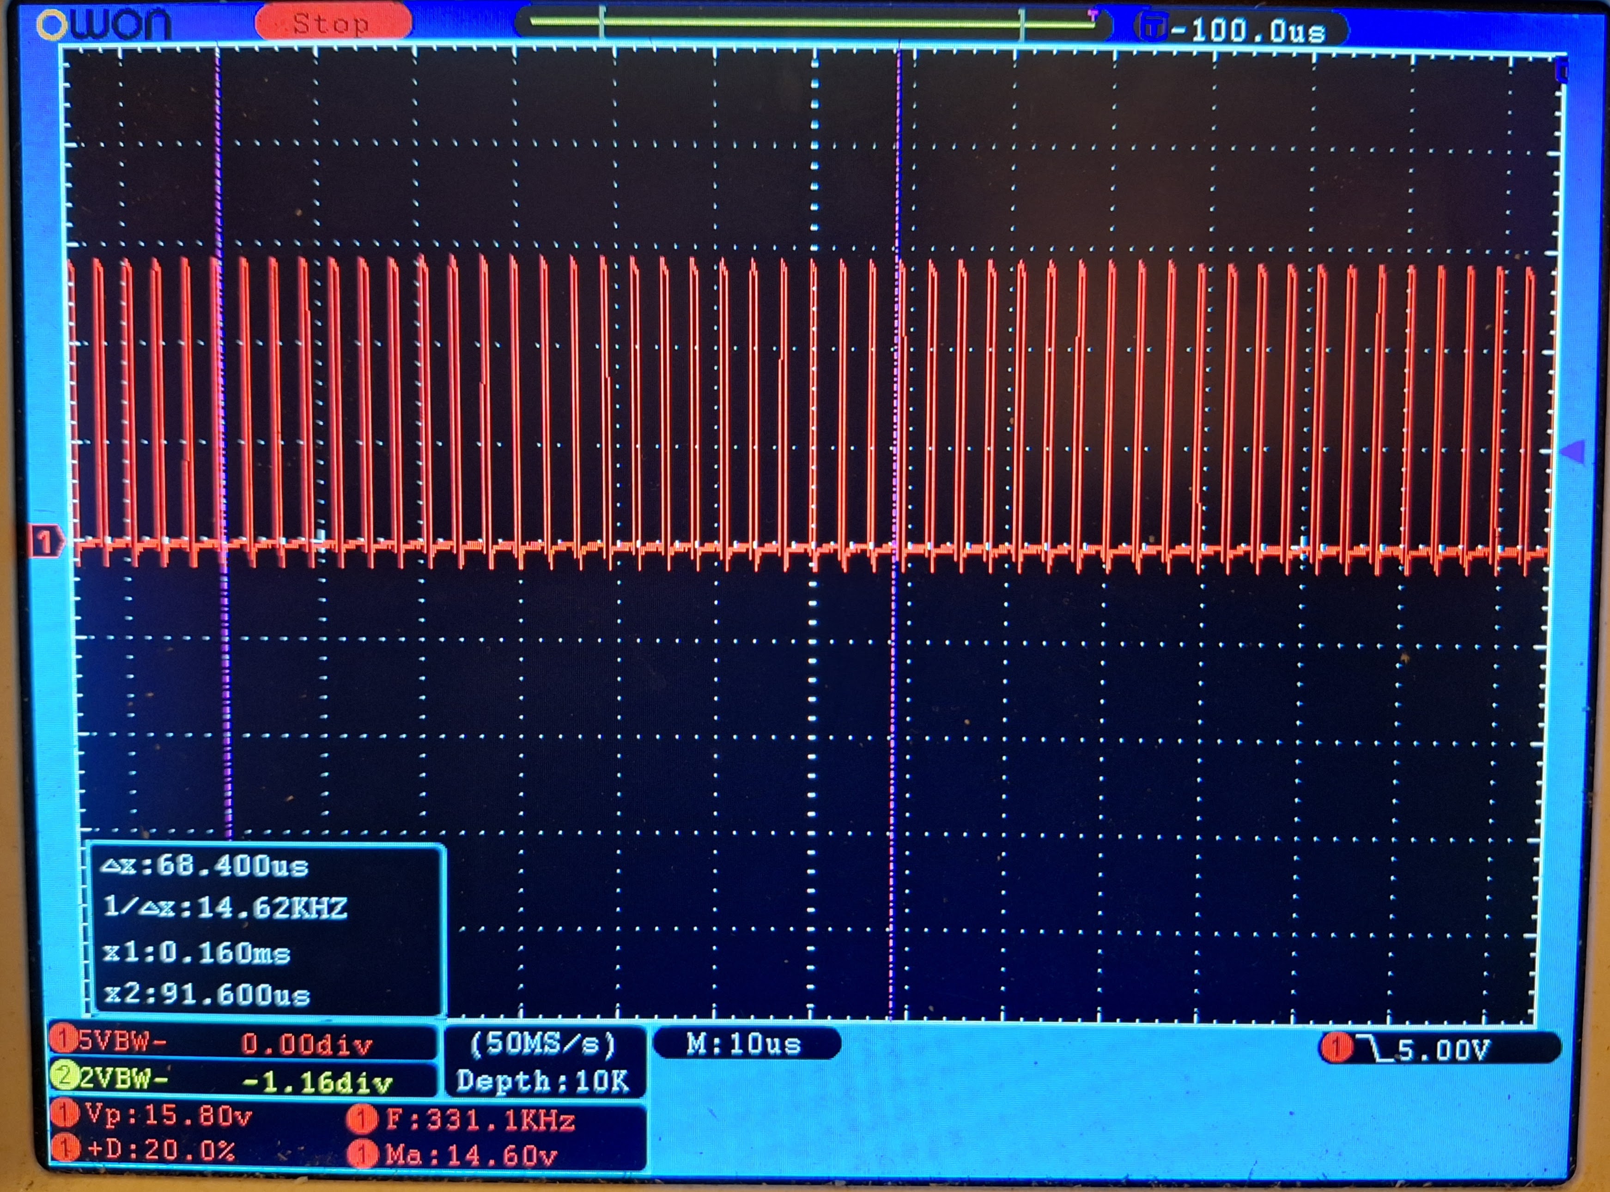Click the x2:91.600us cursor value
Image resolution: width=1610 pixels, height=1192 pixels.
click(x=207, y=996)
